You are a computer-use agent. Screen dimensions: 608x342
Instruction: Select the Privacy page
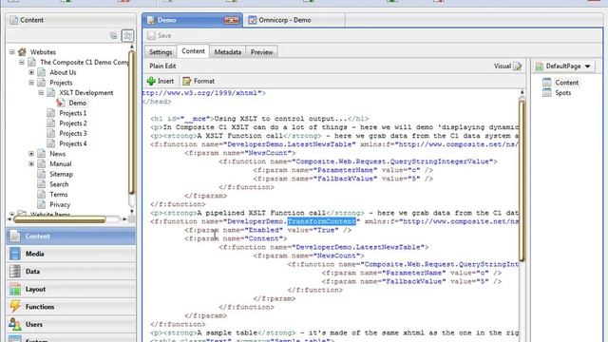60,204
